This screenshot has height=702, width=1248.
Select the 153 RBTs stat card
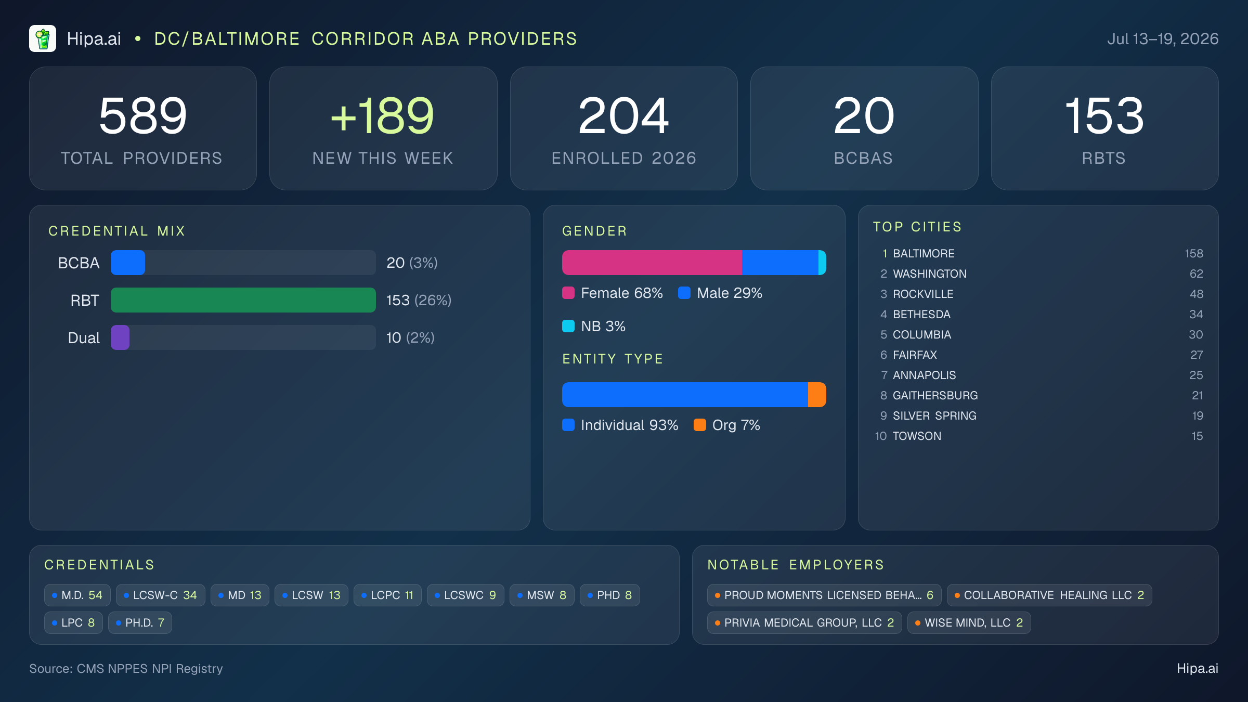(1104, 128)
